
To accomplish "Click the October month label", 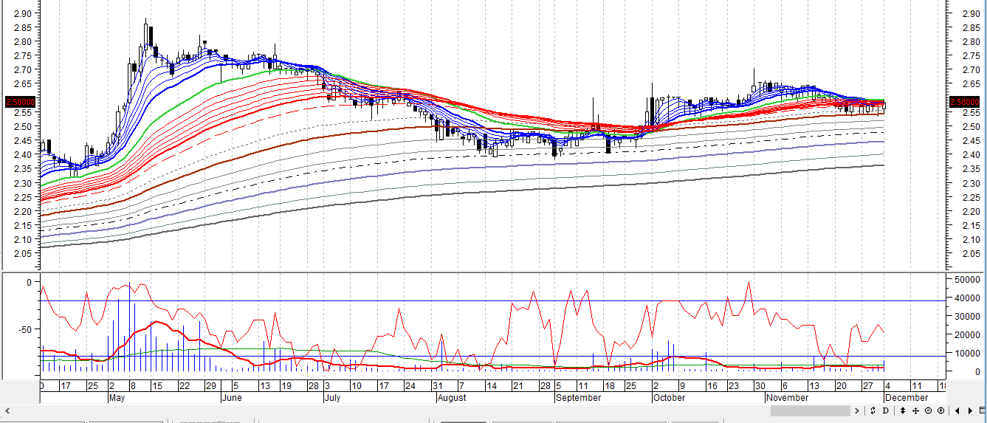I will point(669,397).
